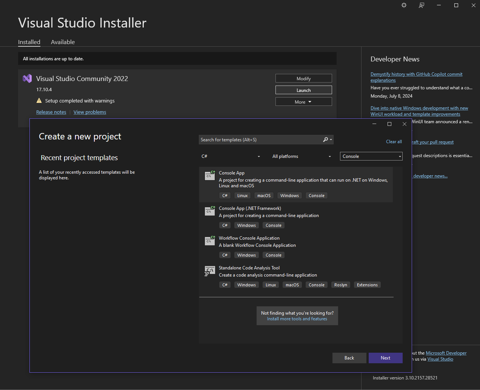Click the Workflow Console Application template icon
The image size is (480, 390).
[x=210, y=241]
